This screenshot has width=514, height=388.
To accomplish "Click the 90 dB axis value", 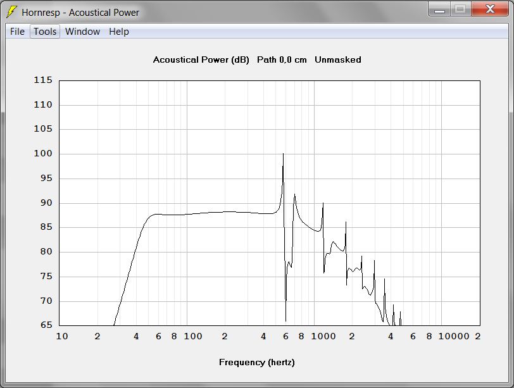I will click(46, 203).
